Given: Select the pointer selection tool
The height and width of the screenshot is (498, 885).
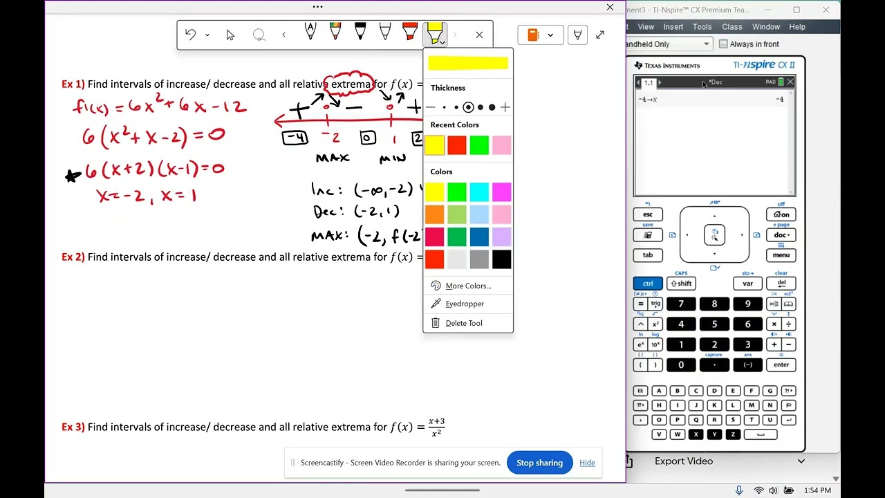Looking at the screenshot, I should (x=230, y=35).
